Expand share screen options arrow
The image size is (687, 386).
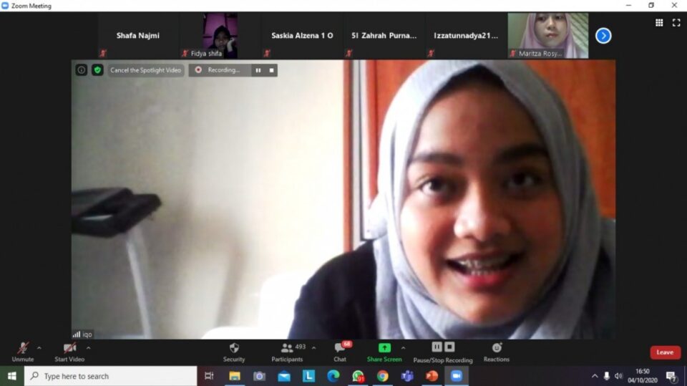403,348
